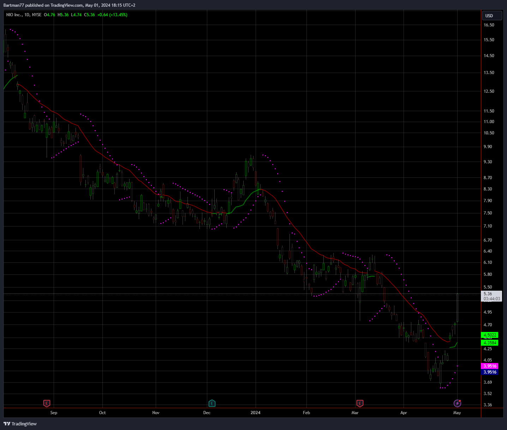Click the 3.69 price scale tick
Screen dimensions: 507x430
pyautogui.click(x=488, y=382)
